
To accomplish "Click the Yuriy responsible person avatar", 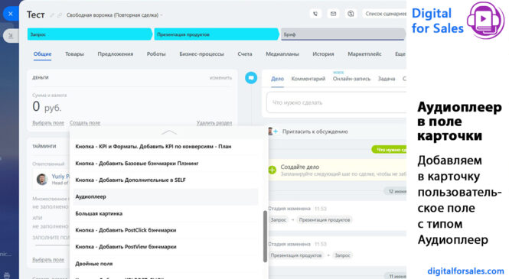I will click(x=42, y=179).
